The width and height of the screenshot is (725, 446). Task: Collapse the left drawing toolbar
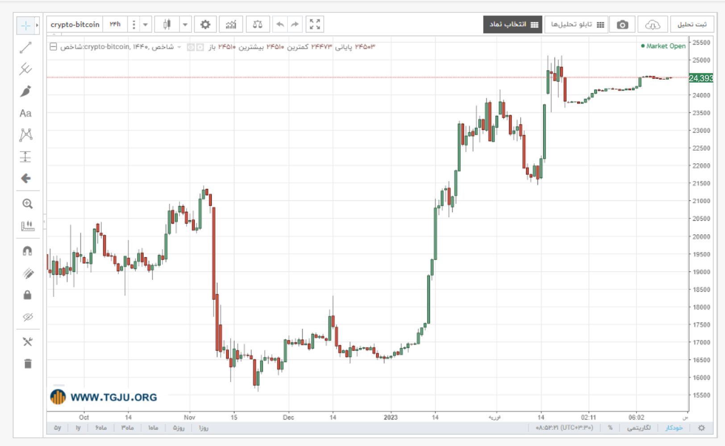(44, 222)
